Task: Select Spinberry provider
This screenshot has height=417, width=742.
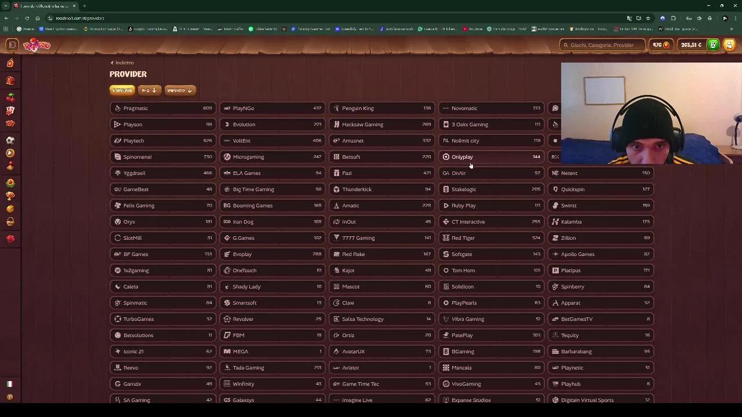Action: coord(601,287)
